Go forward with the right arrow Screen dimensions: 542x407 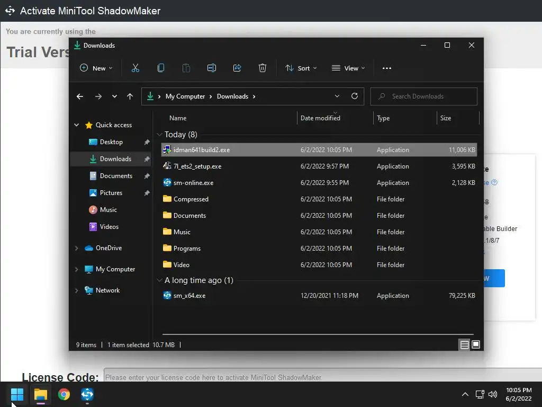98,96
